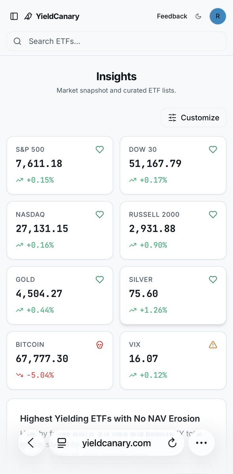Click the Bitcoin skull icon

[x=100, y=345]
